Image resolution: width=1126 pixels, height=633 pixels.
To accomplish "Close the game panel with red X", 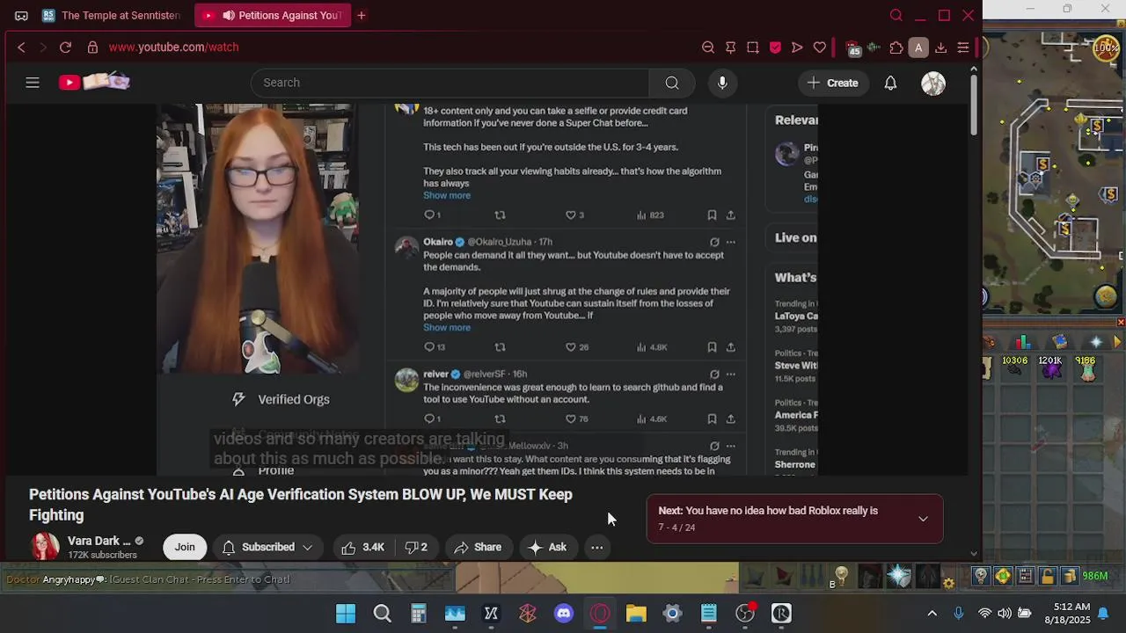I will click(1120, 323).
